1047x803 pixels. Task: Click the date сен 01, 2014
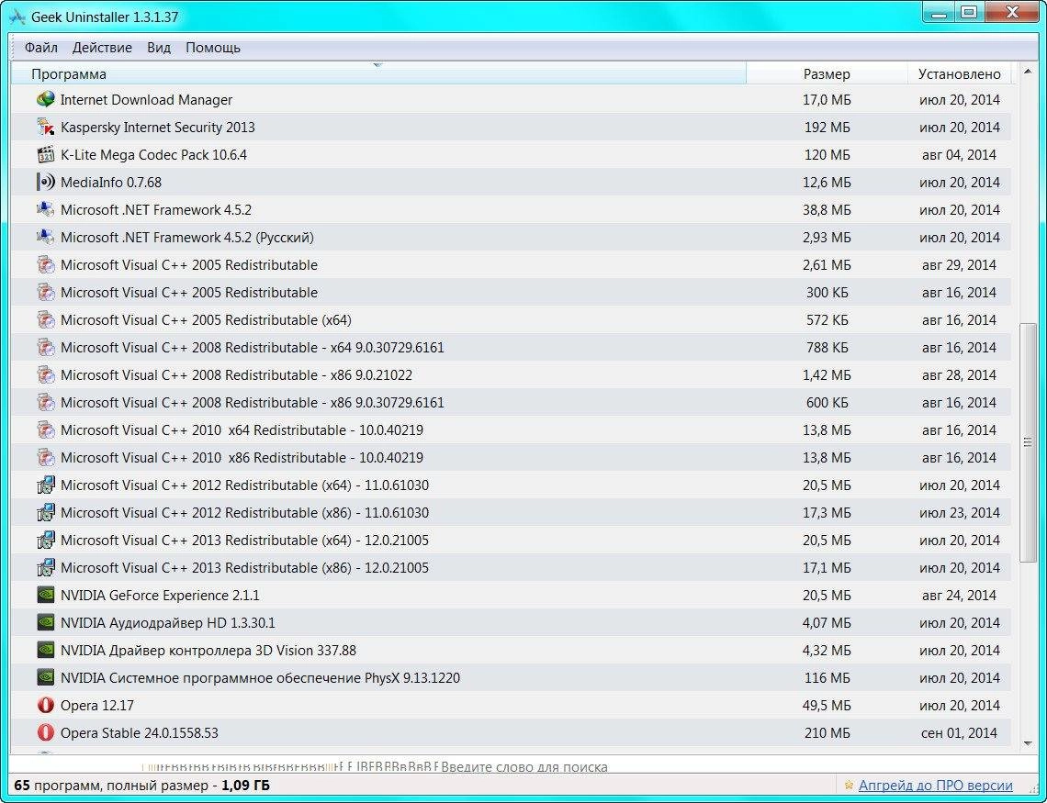pyautogui.click(x=959, y=732)
